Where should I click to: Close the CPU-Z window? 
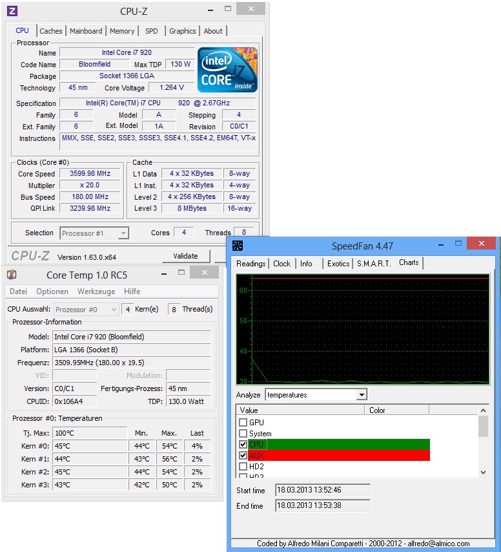pyautogui.click(x=251, y=9)
